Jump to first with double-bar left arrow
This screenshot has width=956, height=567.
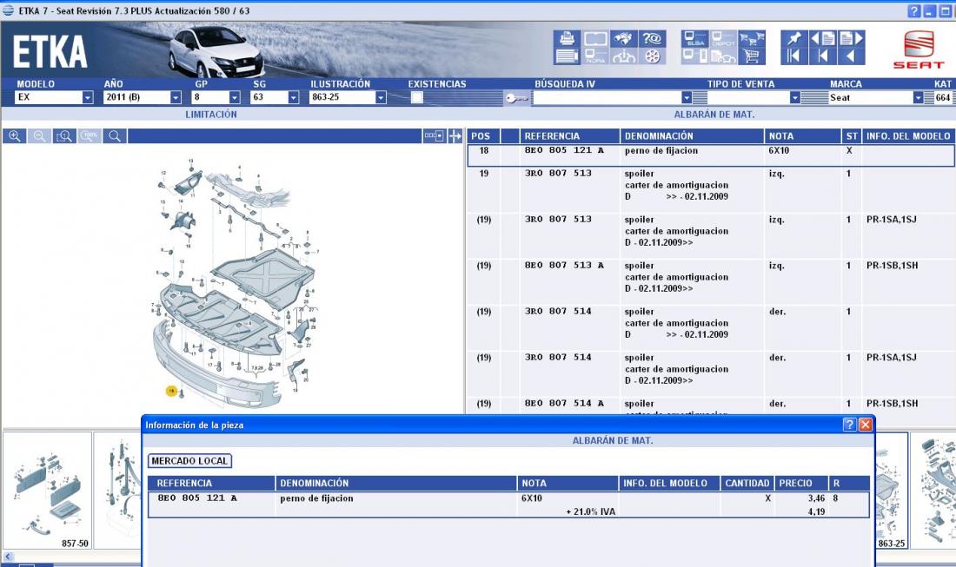[x=793, y=56]
